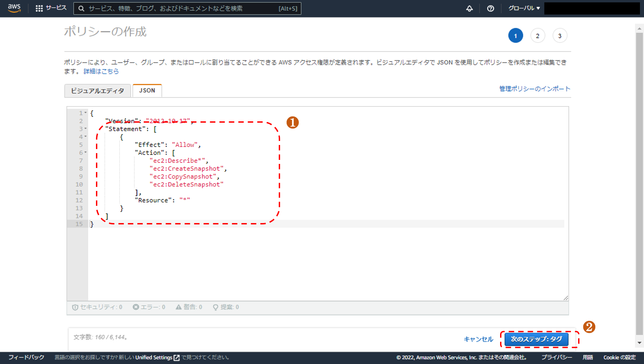Click the AWS logo home icon
The height and width of the screenshot is (364, 644).
pyautogui.click(x=14, y=8)
